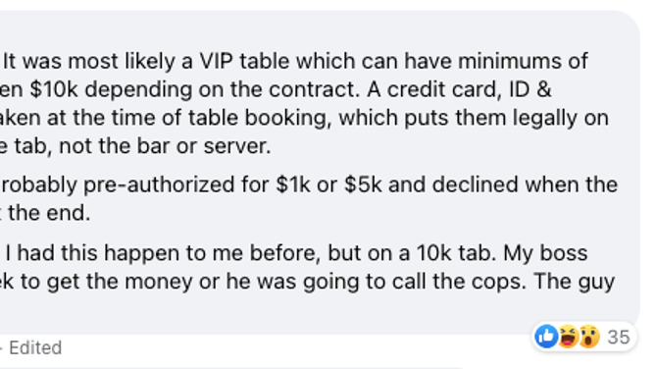View edit history via the Edited label
Viewport: 655px width, 369px height.
pyautogui.click(x=35, y=347)
